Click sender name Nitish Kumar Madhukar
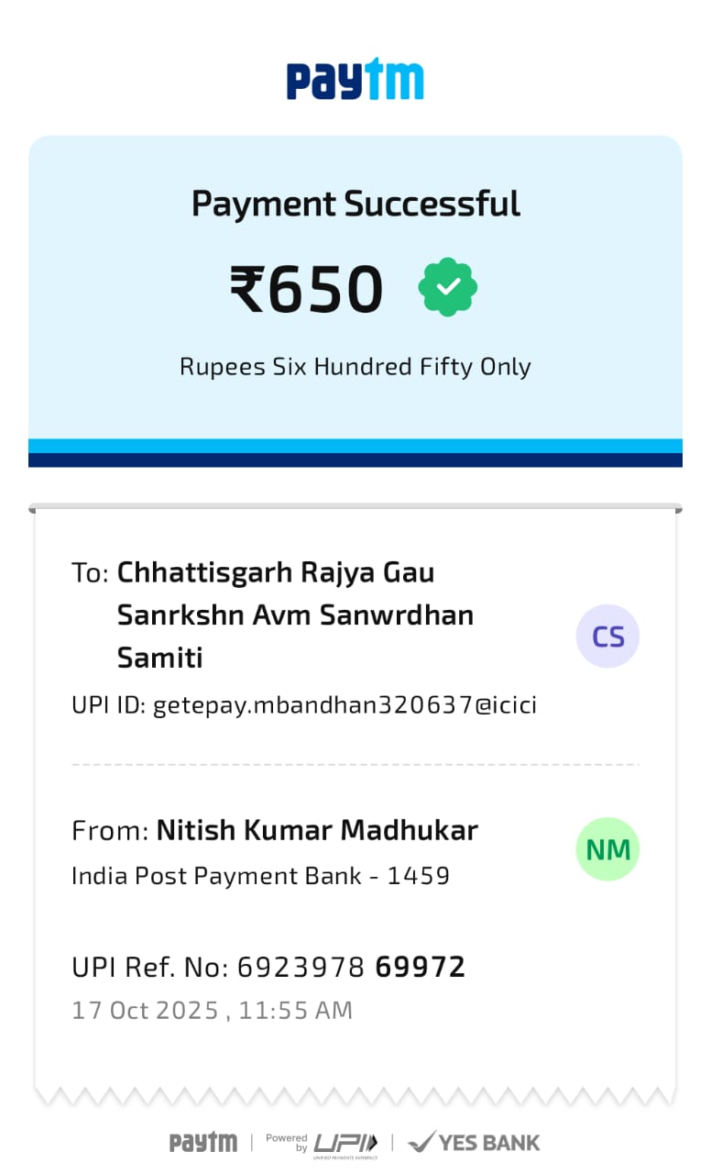The height and width of the screenshot is (1174, 711). pos(317,830)
